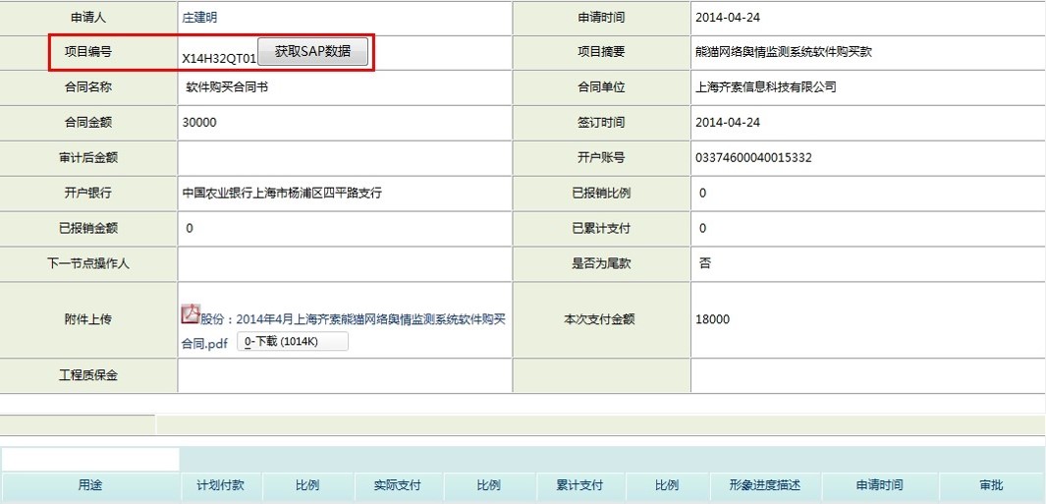The width and height of the screenshot is (1046, 504).
Task: Click the empty 工程质保金 value cell
Action: [x=344, y=375]
